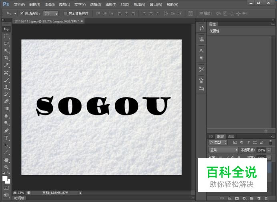
Task: Open the 属性 panel options menu
Action: [x=273, y=24]
